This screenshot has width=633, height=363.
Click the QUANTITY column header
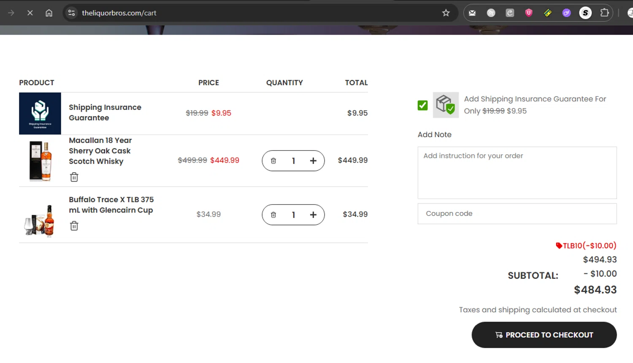coord(284,83)
